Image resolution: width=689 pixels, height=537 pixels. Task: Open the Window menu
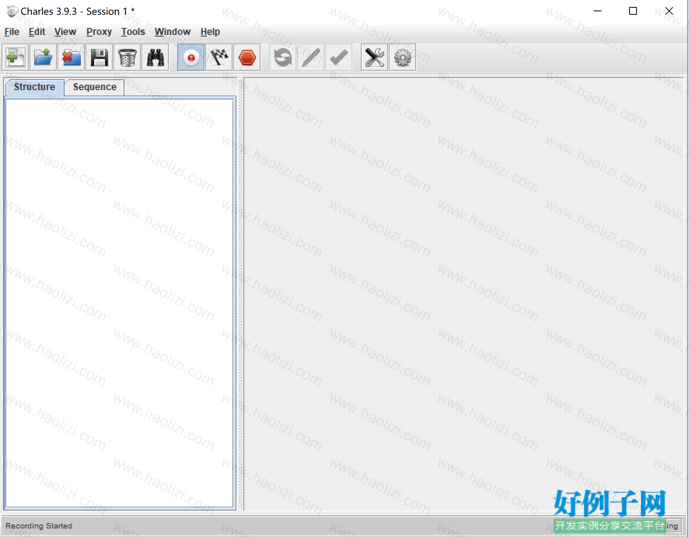(173, 31)
